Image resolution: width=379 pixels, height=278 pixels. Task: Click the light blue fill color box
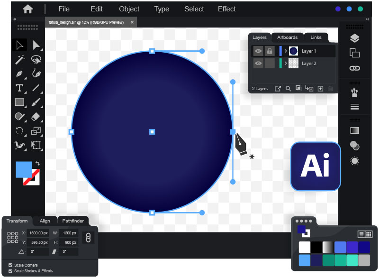point(24,169)
